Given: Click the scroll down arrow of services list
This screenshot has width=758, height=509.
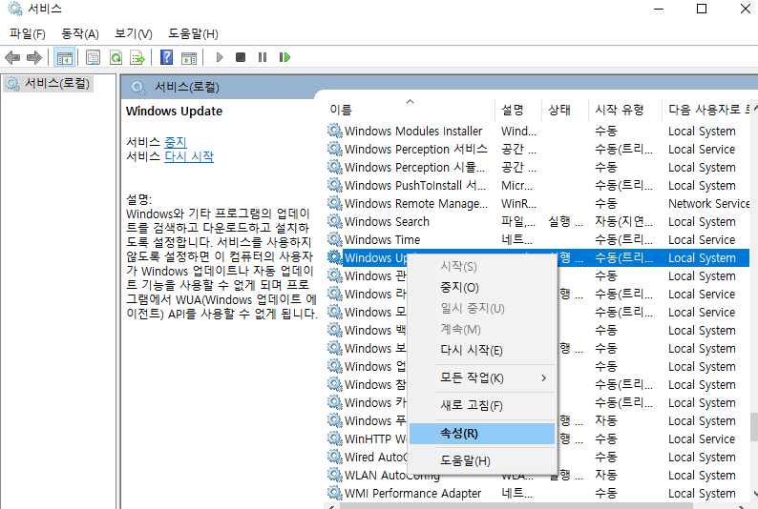Looking at the screenshot, I should click(x=754, y=494).
